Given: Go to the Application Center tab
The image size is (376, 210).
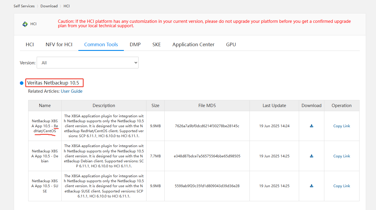Looking at the screenshot, I should click(x=193, y=44).
